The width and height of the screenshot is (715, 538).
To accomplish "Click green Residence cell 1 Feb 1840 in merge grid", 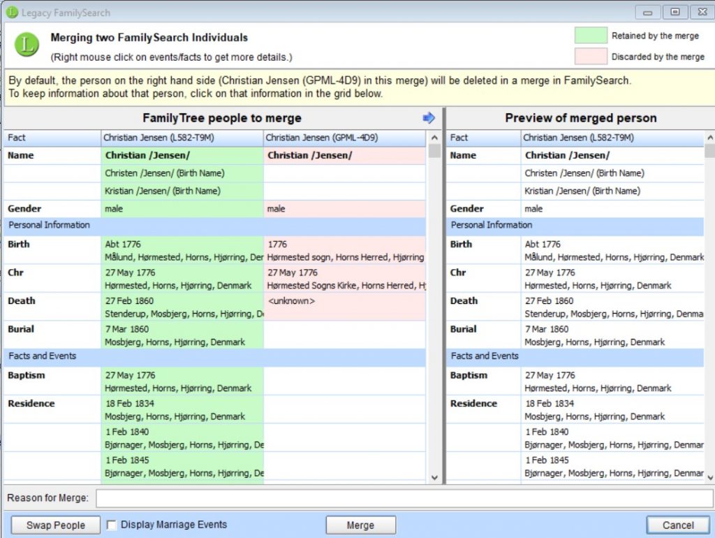I will 182,438.
